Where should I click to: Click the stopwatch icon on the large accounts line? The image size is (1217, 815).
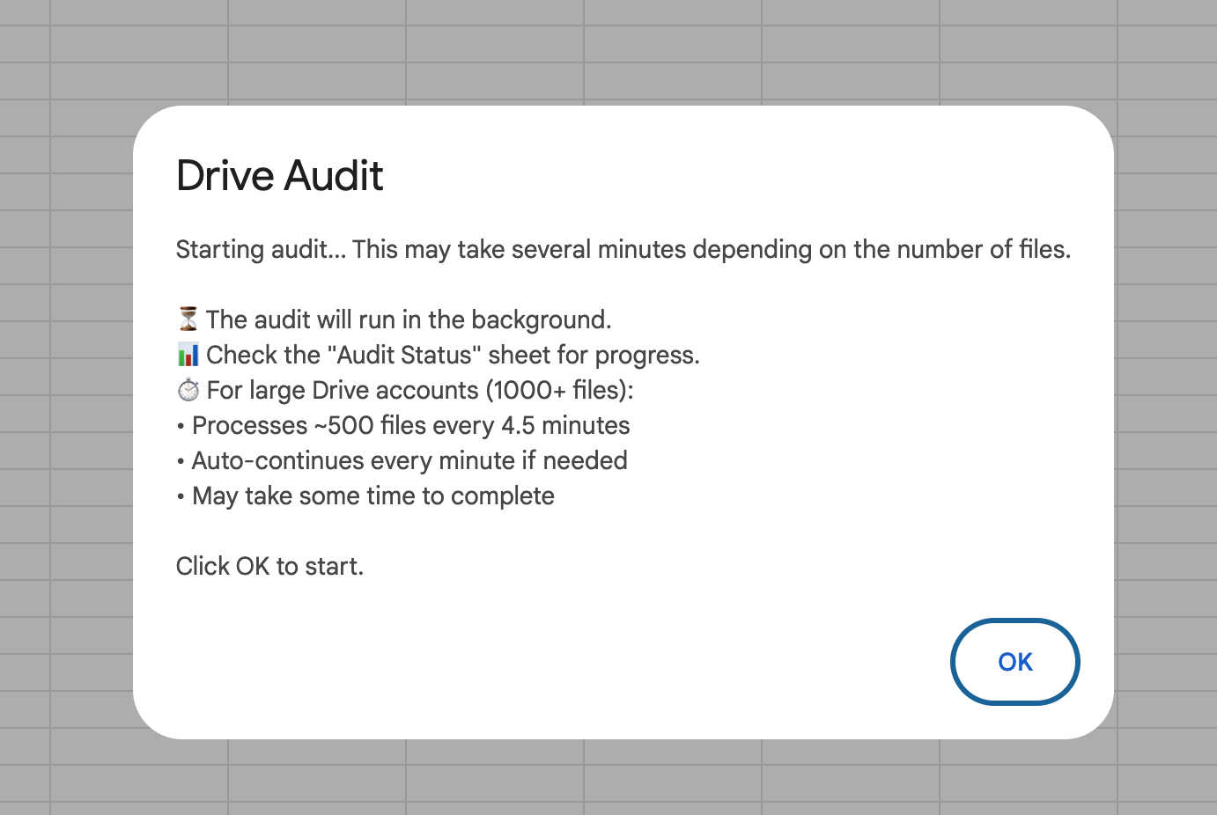click(x=187, y=389)
